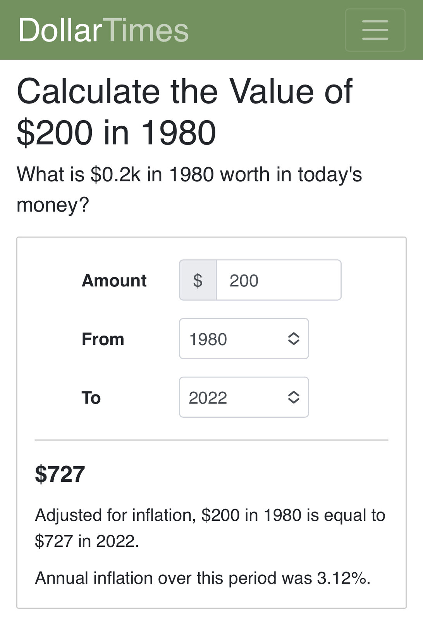This screenshot has width=423, height=620.
Task: Open the To year dropdown showing 2022
Action: (x=244, y=398)
